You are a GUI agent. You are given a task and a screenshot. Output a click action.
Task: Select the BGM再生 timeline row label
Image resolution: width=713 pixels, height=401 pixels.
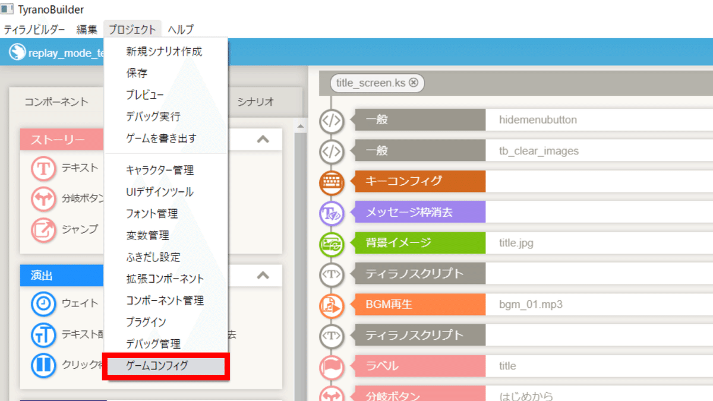click(419, 305)
